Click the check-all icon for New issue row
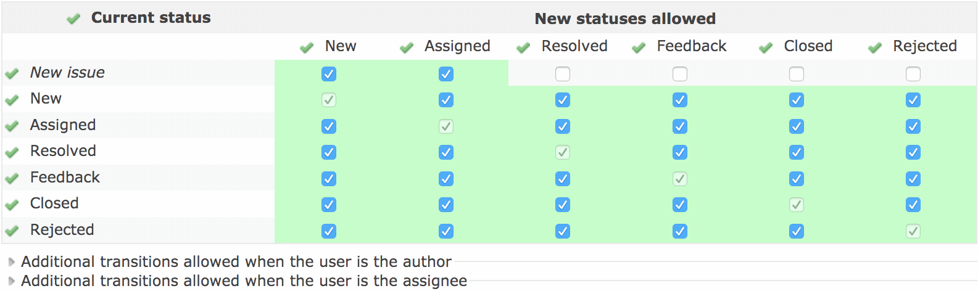The width and height of the screenshot is (978, 291). coord(12,74)
